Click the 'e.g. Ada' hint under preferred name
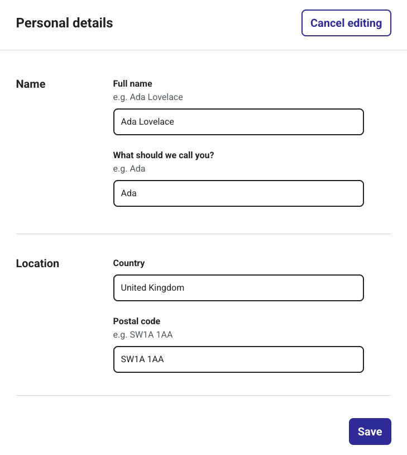The image size is (407, 455). coord(129,169)
